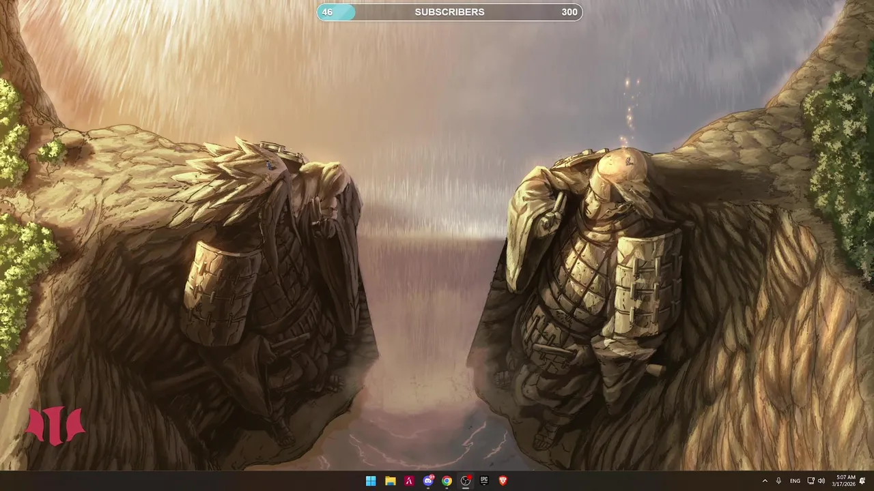Open the notification bell icon

(x=863, y=481)
